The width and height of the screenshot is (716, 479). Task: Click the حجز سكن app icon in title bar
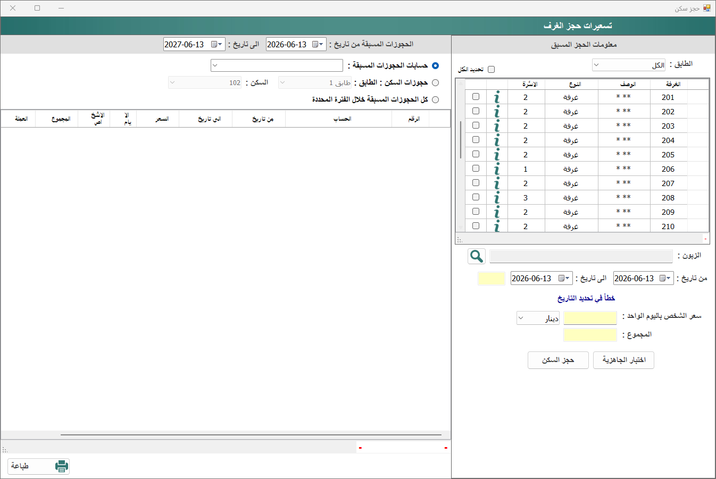(706, 8)
